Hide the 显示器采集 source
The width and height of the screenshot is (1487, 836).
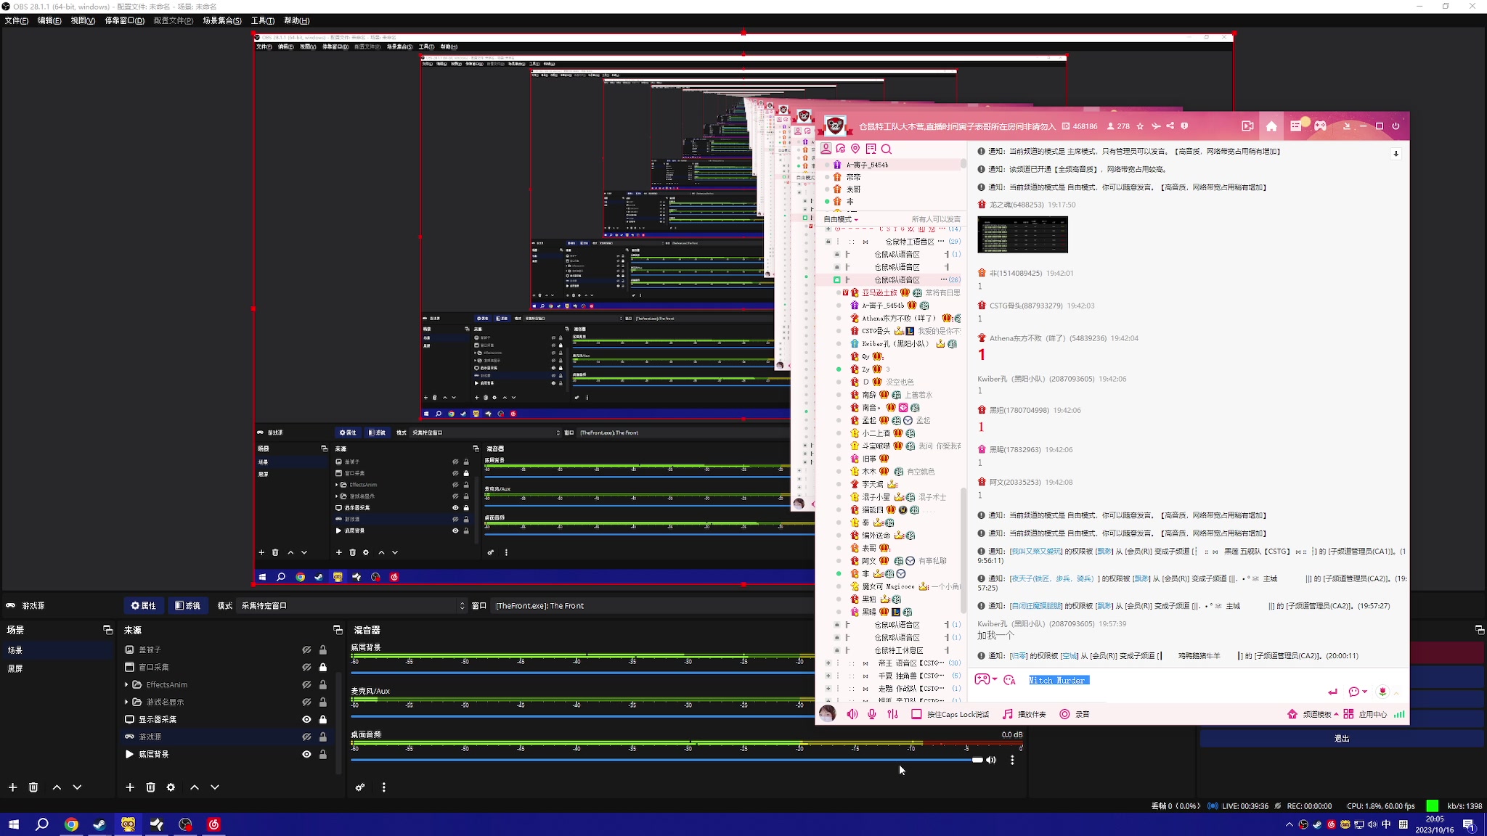click(306, 719)
